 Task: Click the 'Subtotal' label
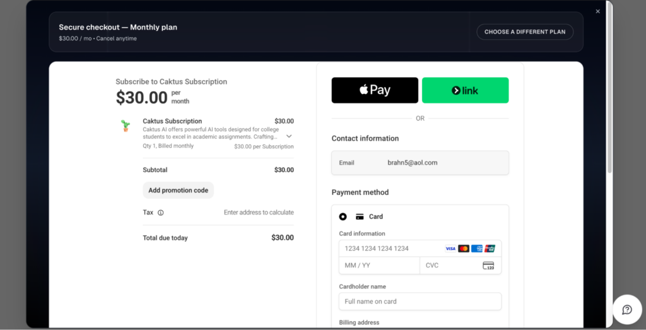pos(155,170)
